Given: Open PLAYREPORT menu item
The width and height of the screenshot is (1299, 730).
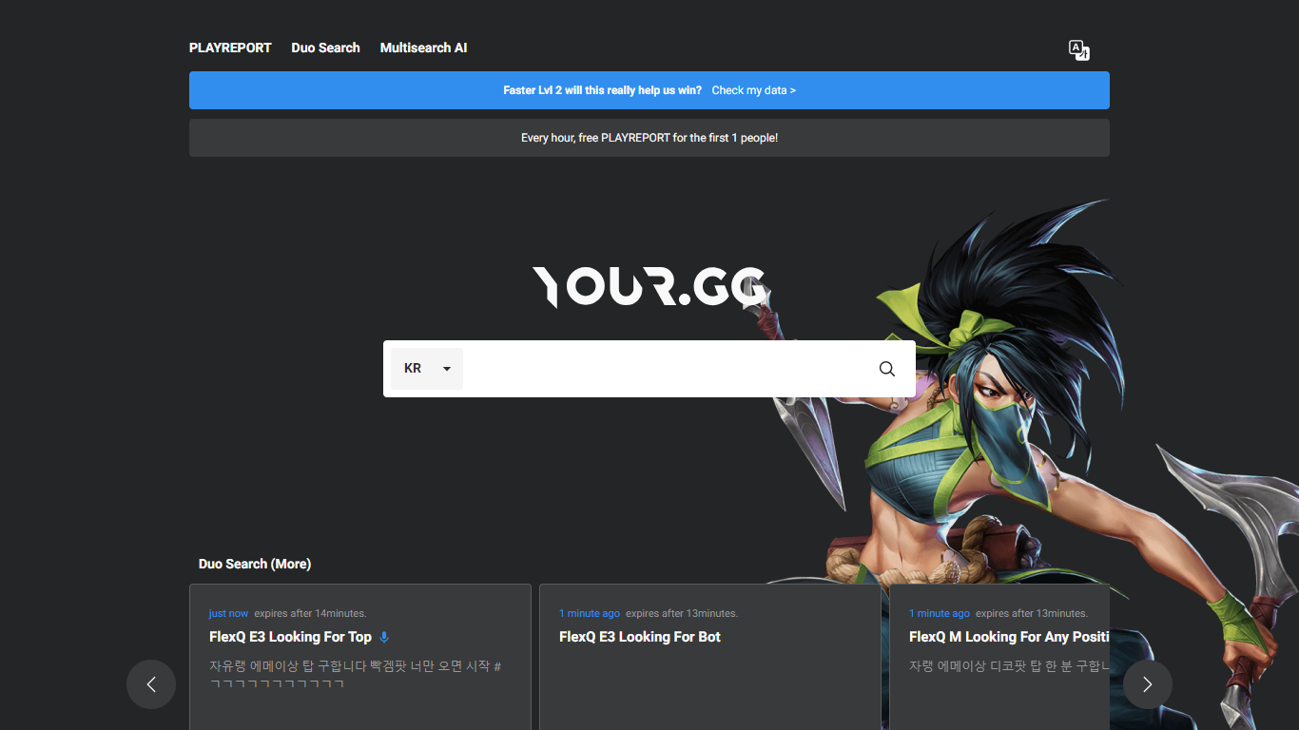Looking at the screenshot, I should [230, 48].
